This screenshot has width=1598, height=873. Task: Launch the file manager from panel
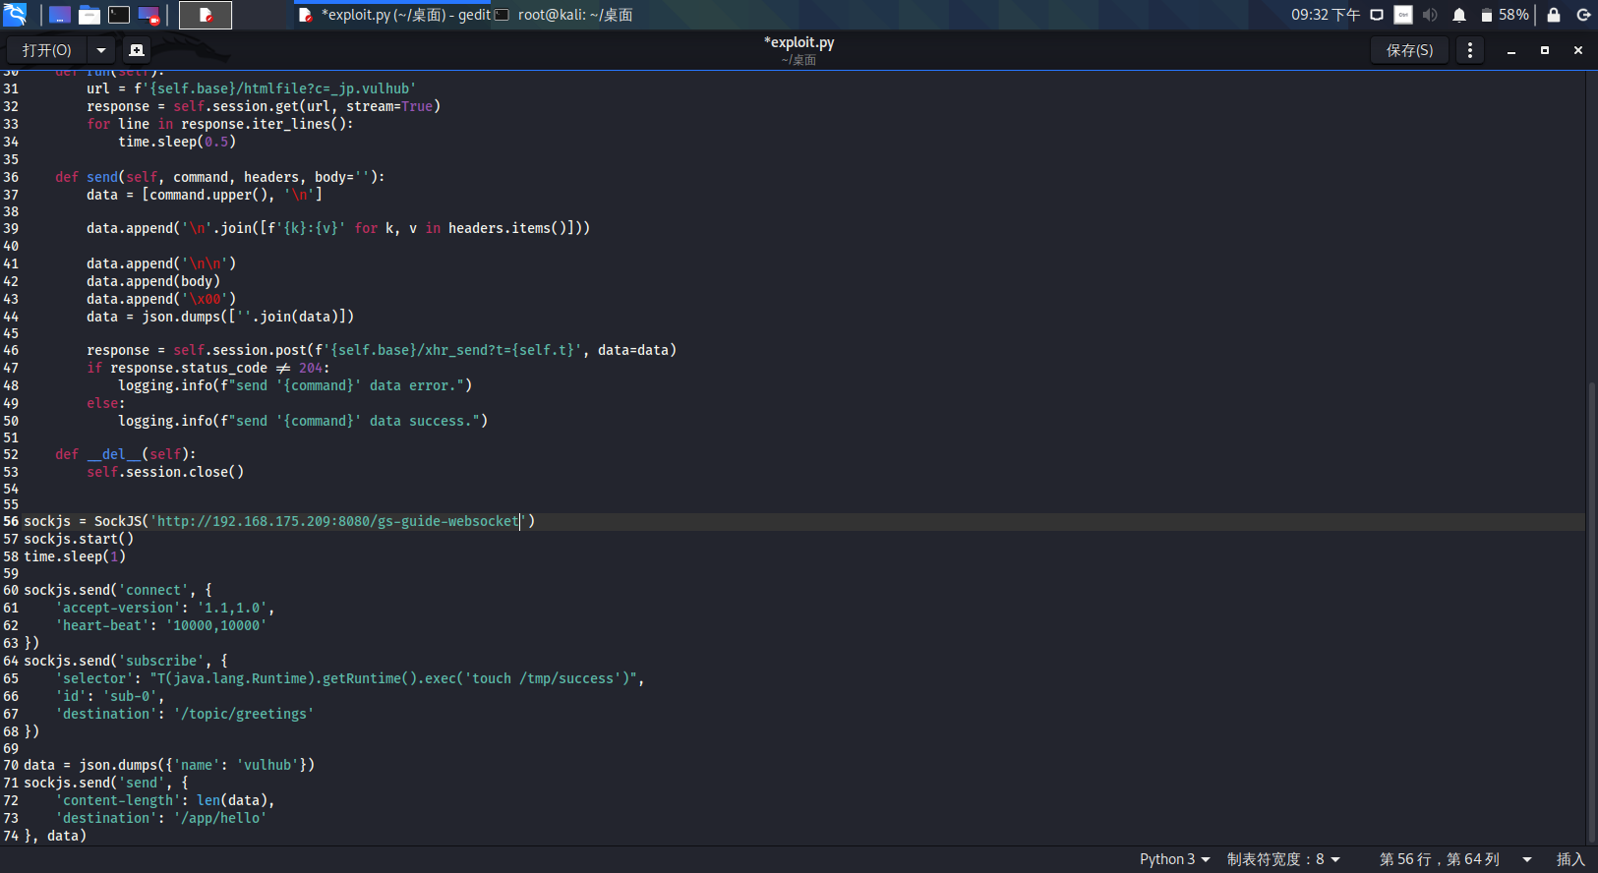tap(89, 15)
